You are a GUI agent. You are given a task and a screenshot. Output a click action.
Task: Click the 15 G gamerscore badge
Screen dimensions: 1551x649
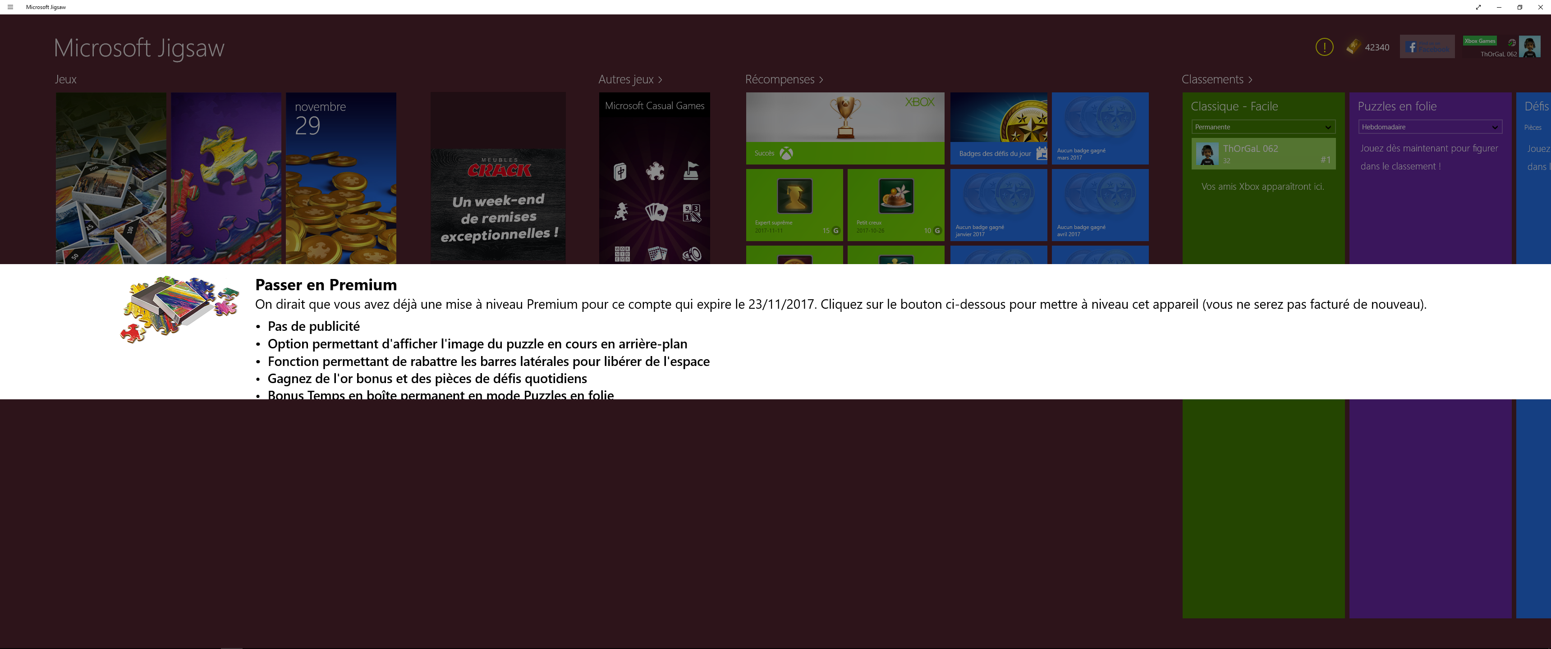(x=831, y=231)
